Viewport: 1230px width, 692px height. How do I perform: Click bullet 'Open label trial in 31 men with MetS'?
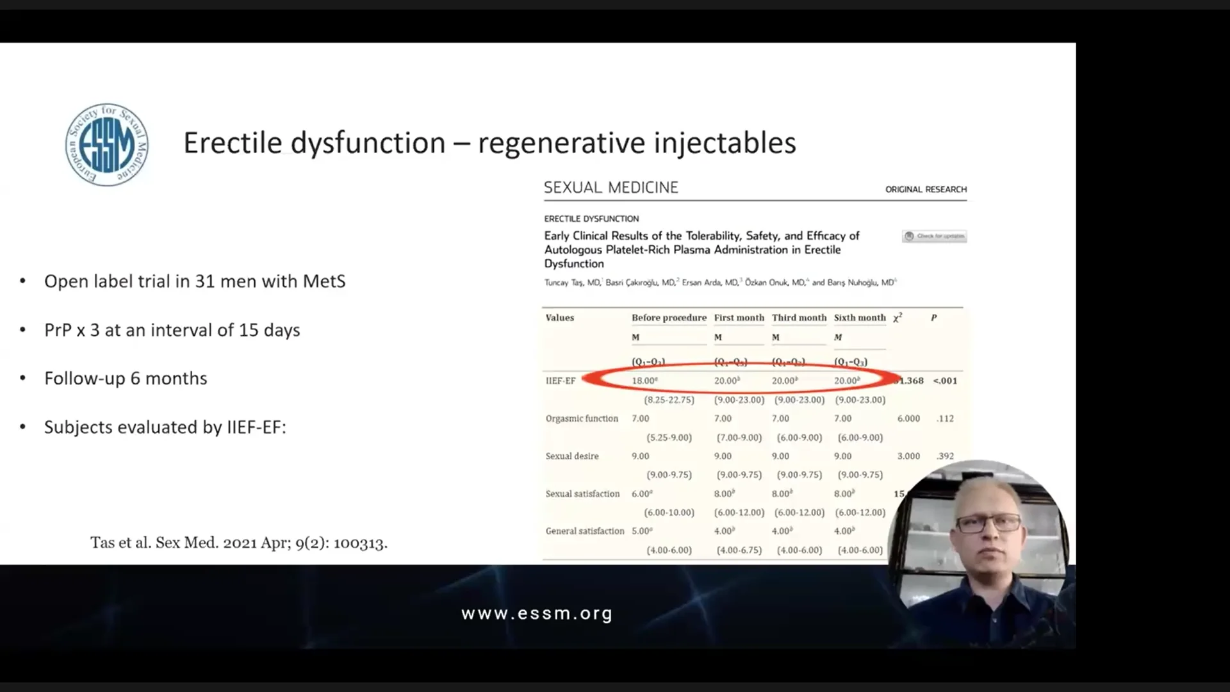click(195, 281)
